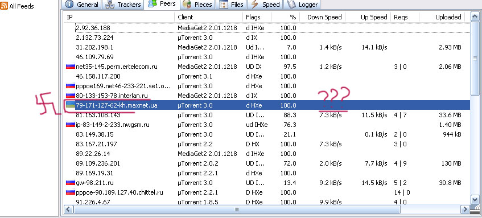Image resolution: width=482 pixels, height=218 pixels.
Task: Click the µTorrent 2.0.2 client cell
Action: [197, 163]
